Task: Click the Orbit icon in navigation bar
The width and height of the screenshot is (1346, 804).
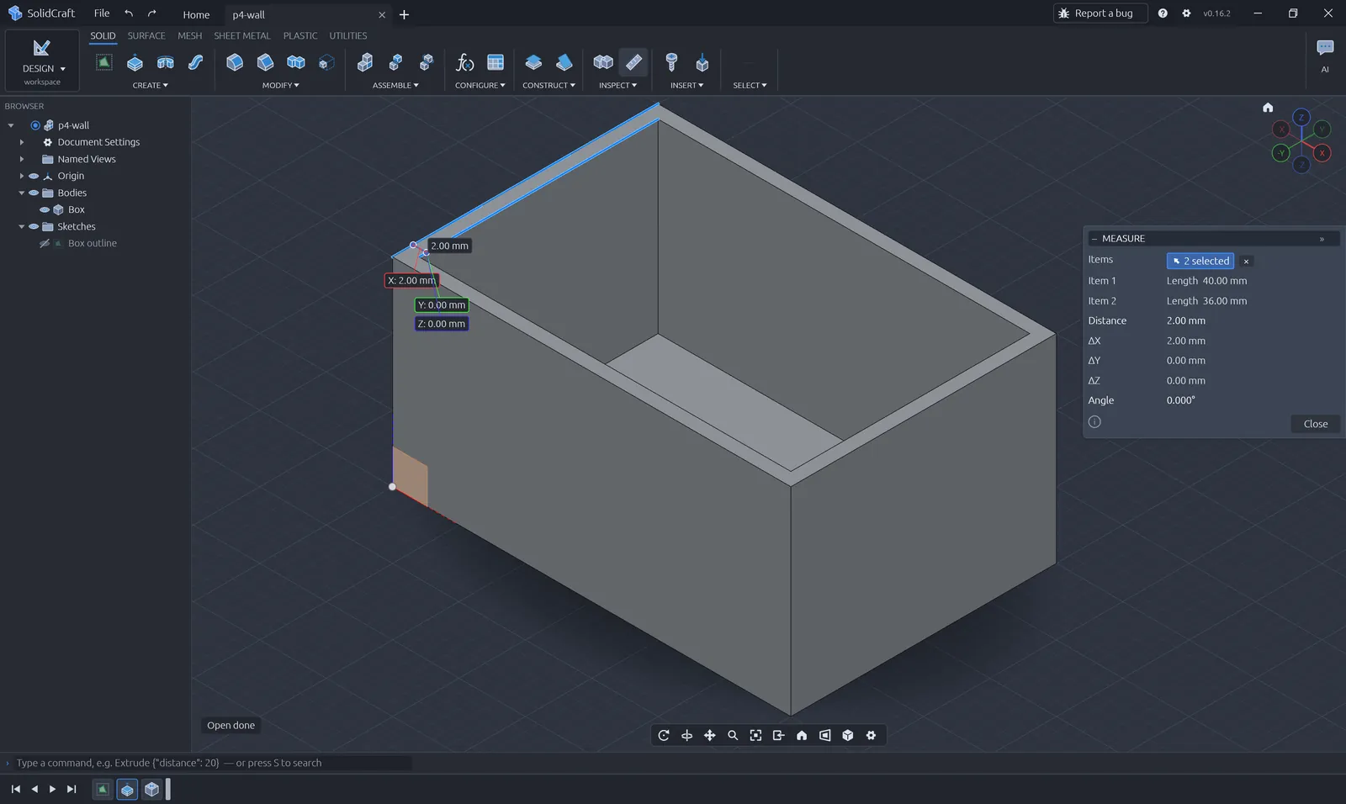Action: point(664,735)
